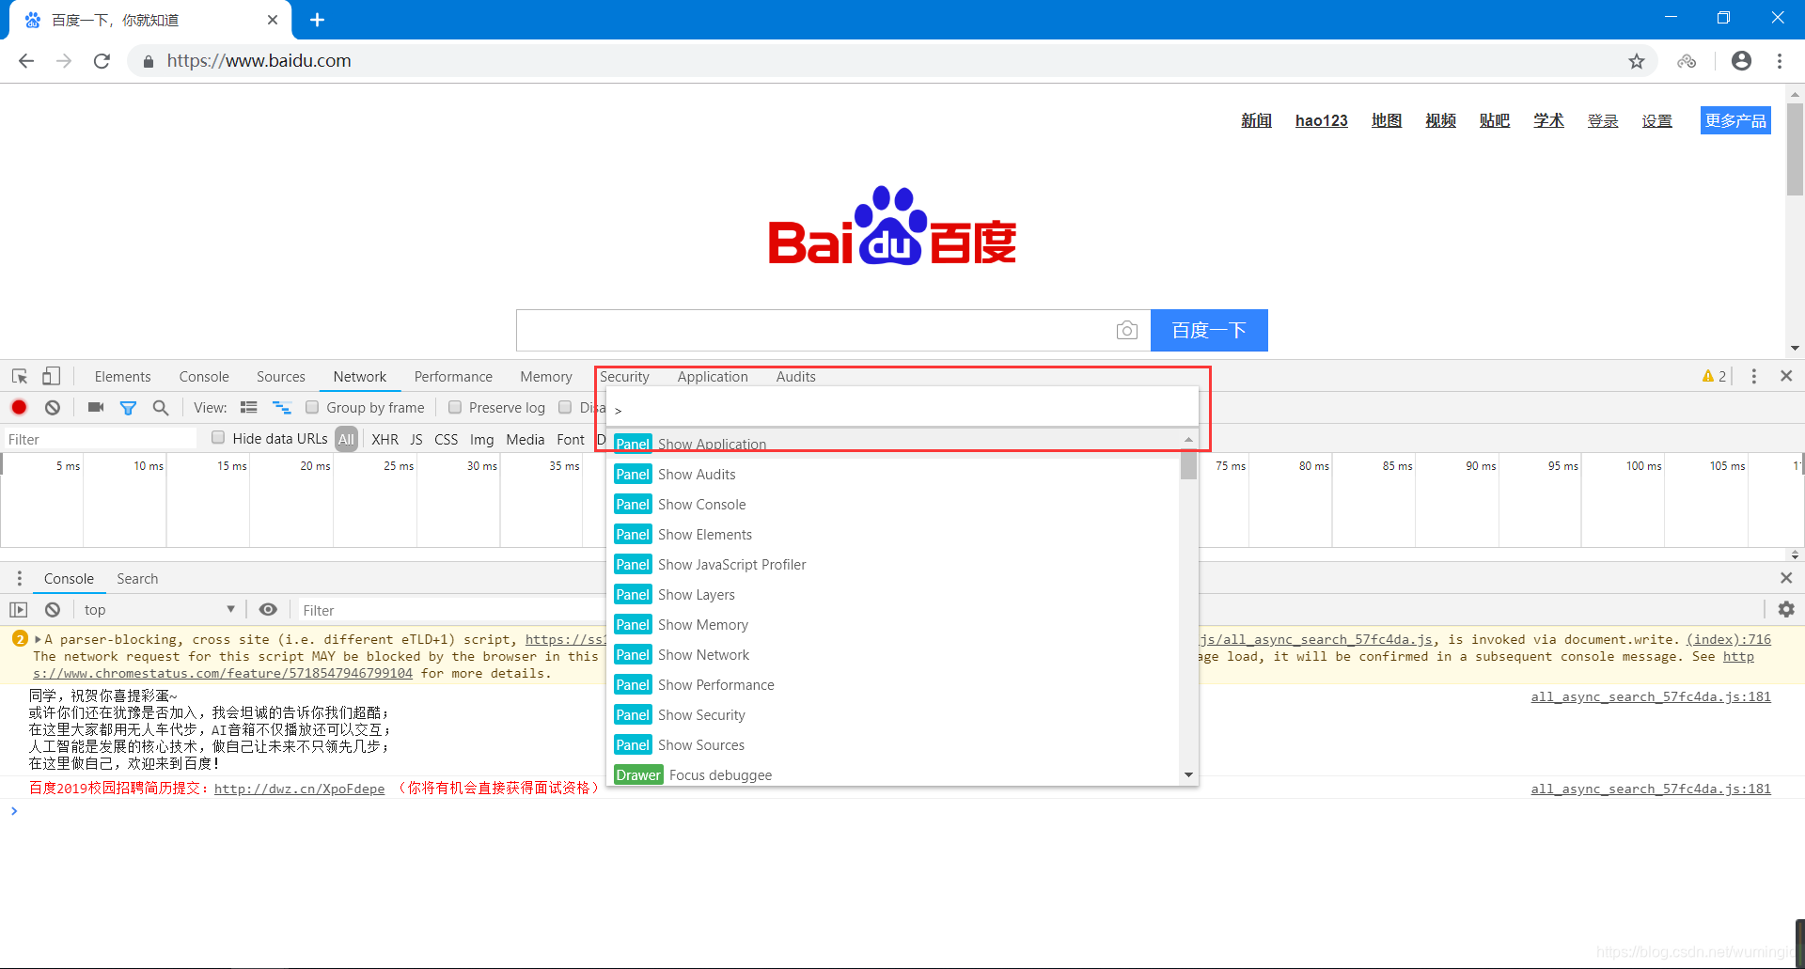The width and height of the screenshot is (1805, 969).
Task: Click the browser address bar URL
Action: point(259,61)
